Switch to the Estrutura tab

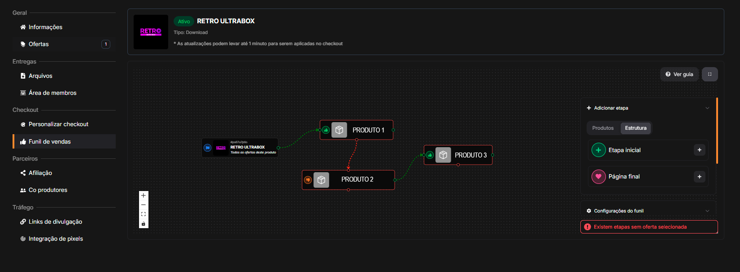pyautogui.click(x=636, y=128)
